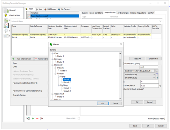Open the Space Conditions tab
170x130 pixels.
(96, 13)
